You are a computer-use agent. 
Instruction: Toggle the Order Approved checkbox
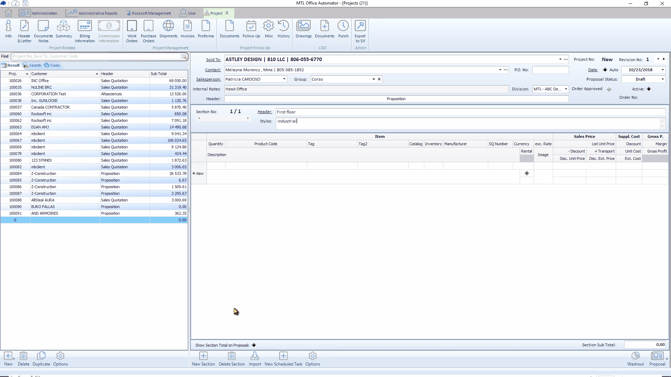point(609,89)
